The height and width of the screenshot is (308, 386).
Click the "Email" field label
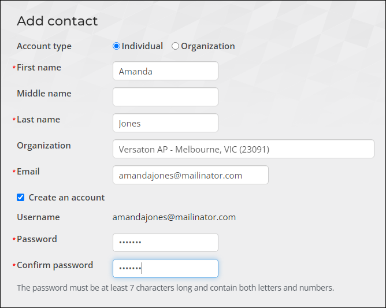tap(28, 172)
